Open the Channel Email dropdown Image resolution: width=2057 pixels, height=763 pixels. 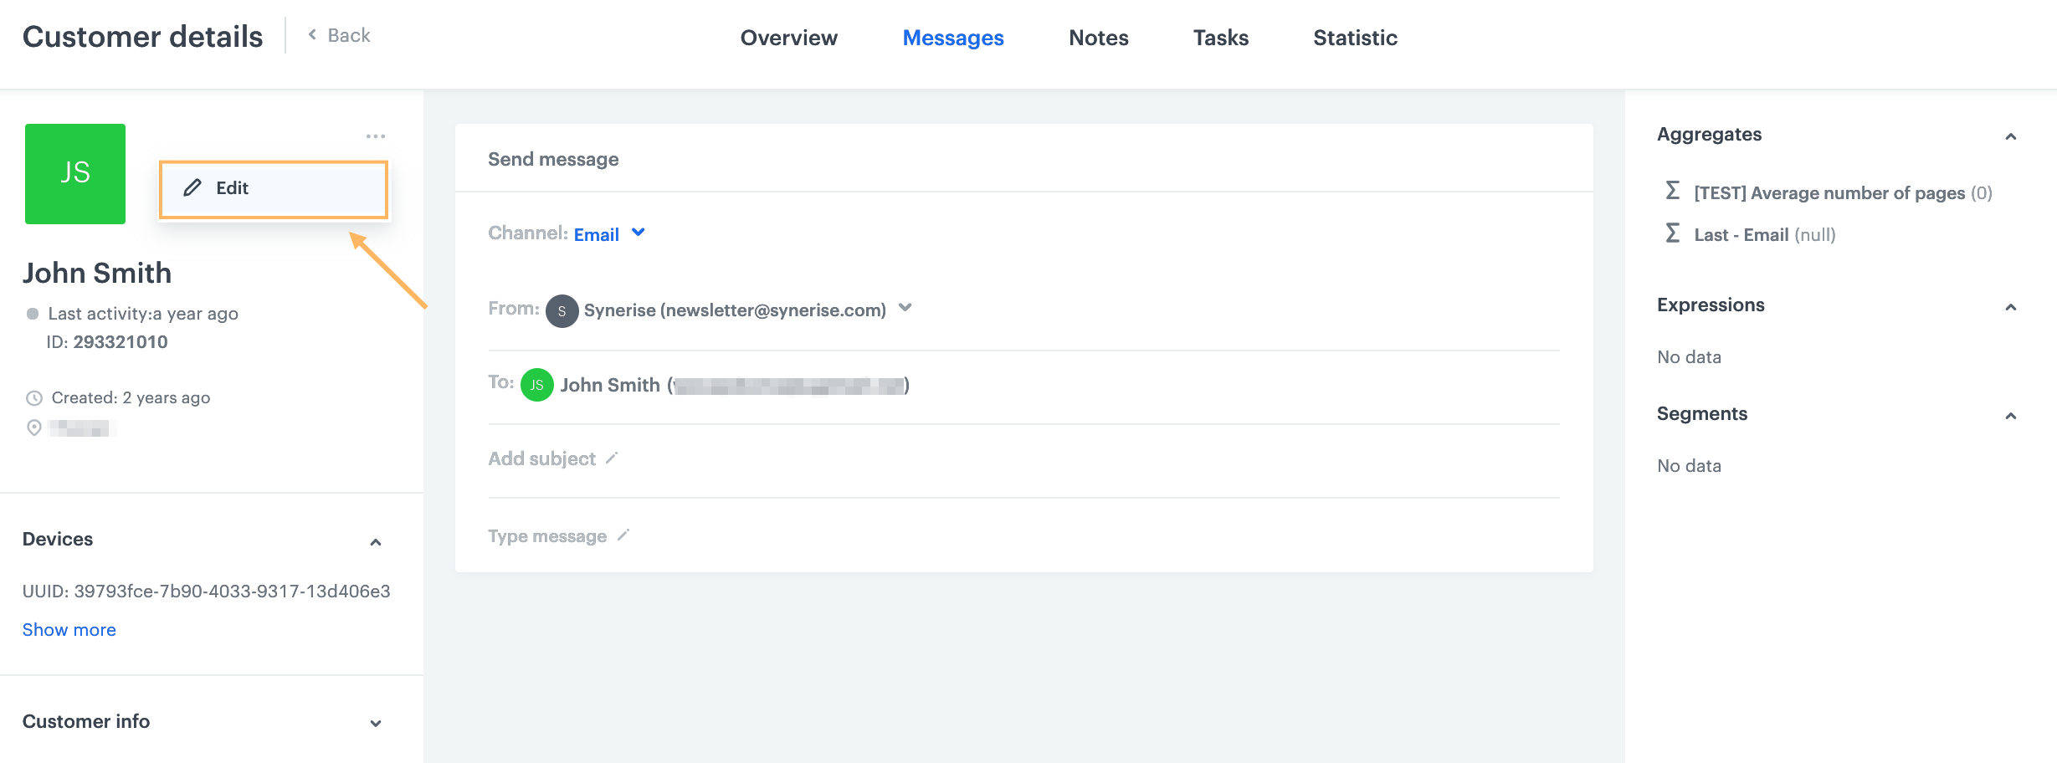tap(638, 233)
